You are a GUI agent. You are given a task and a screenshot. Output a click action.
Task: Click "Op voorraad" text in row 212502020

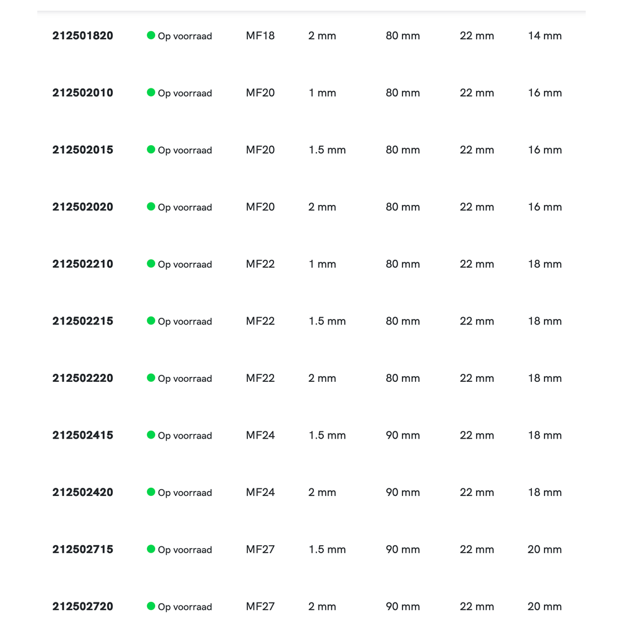tap(185, 207)
